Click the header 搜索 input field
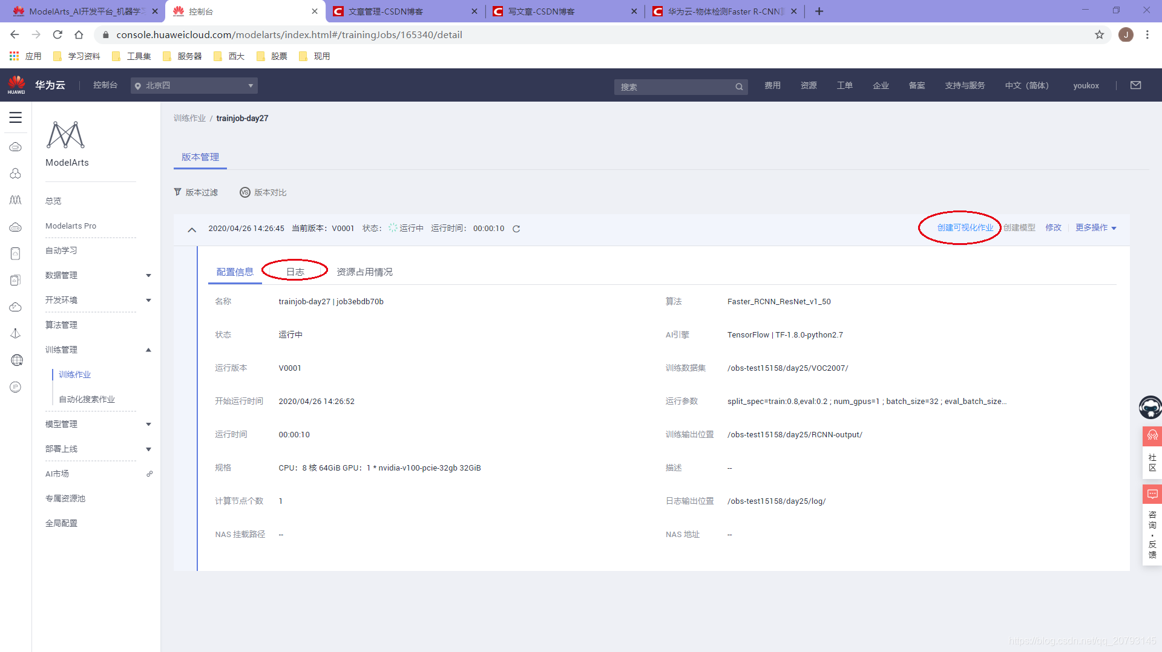Viewport: 1162px width, 652px height. coord(681,87)
